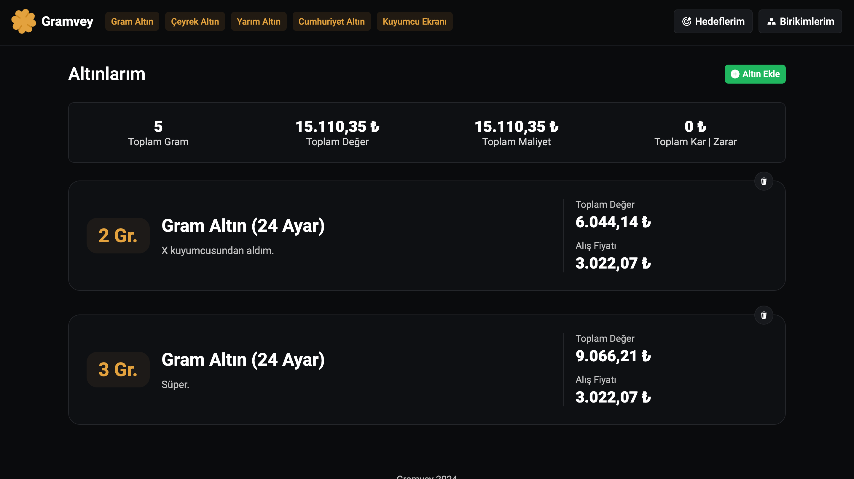Select the X kuyumcusundan aldım note
Screen dimensions: 854x479
click(217, 250)
